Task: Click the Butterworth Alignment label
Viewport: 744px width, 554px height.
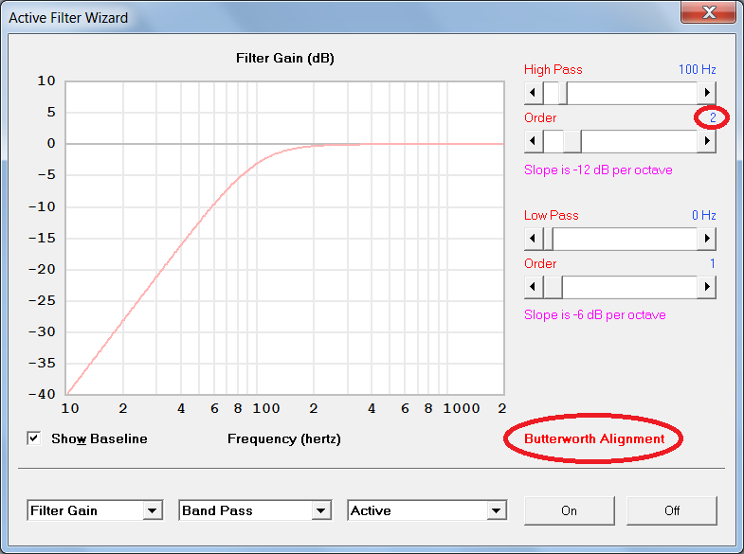Action: pos(594,438)
